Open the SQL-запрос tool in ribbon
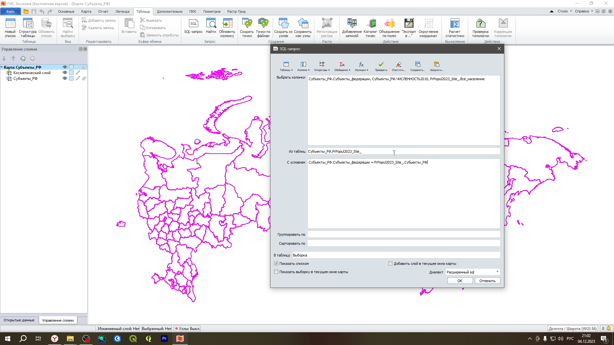 [x=193, y=27]
